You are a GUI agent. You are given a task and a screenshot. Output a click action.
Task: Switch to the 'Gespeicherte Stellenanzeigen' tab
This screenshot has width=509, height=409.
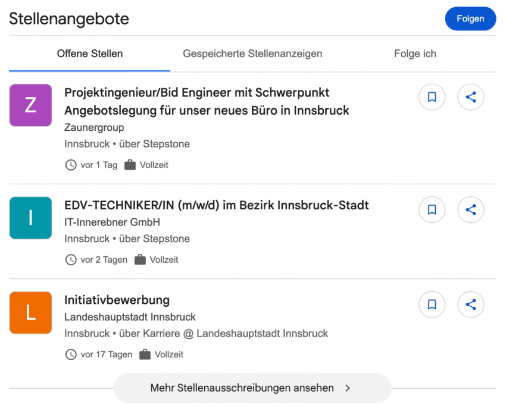click(x=252, y=54)
